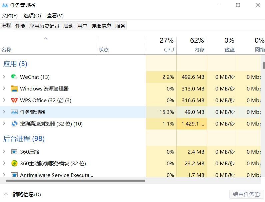Sort by the CPU column header
The width and height of the screenshot is (265, 202).
[161, 45]
